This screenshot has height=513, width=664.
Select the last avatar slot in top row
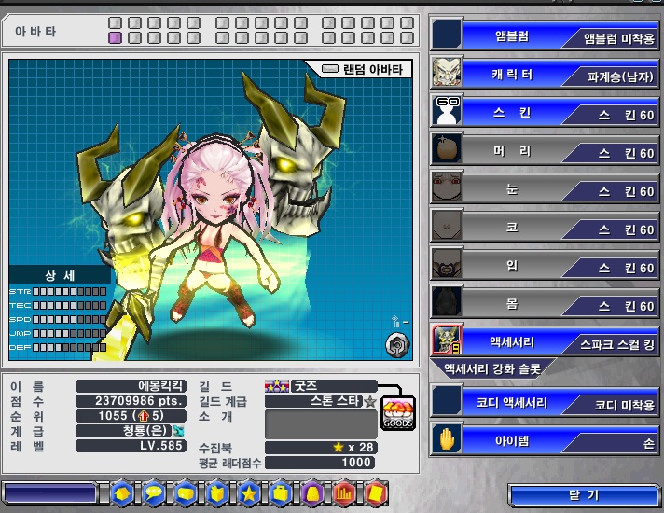click(407, 22)
